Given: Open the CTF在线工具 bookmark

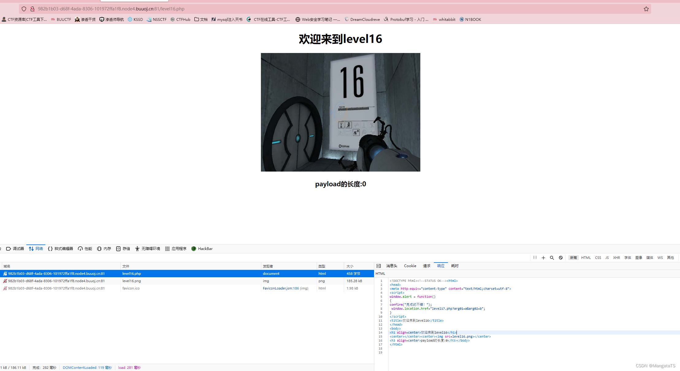Looking at the screenshot, I should pyautogui.click(x=269, y=19).
